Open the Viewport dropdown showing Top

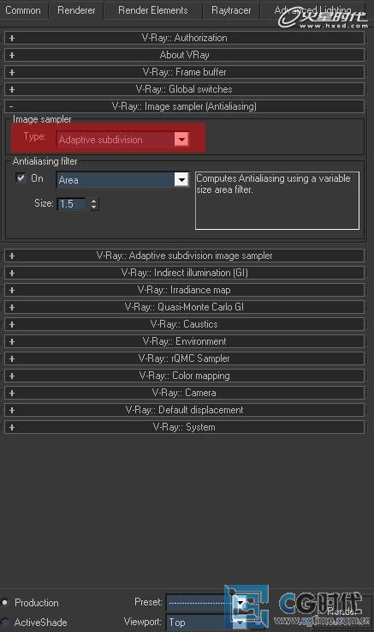207,623
